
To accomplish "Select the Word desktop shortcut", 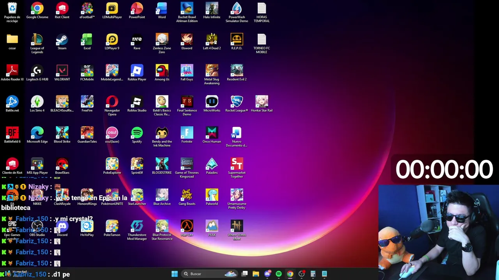I will pos(162,11).
